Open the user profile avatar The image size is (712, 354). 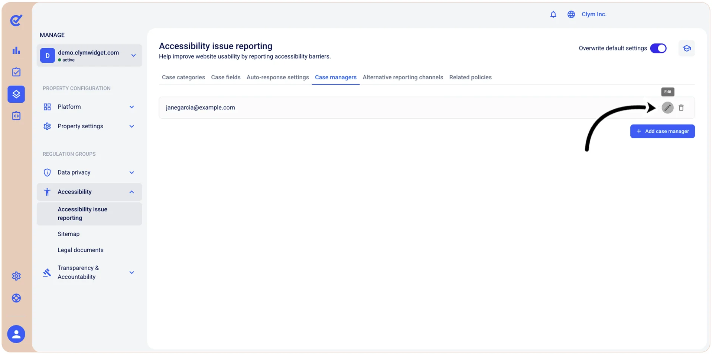coord(16,334)
